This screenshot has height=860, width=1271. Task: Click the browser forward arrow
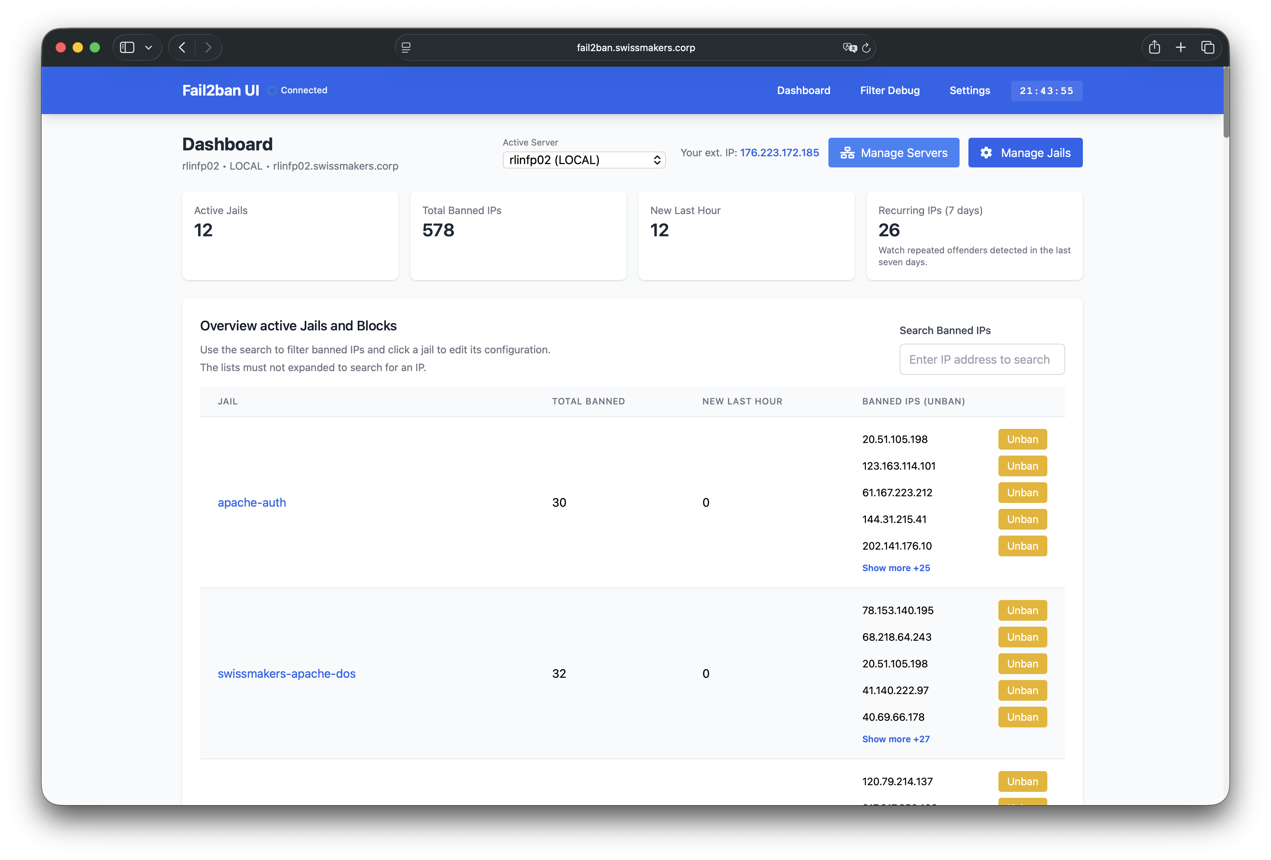pyautogui.click(x=209, y=48)
